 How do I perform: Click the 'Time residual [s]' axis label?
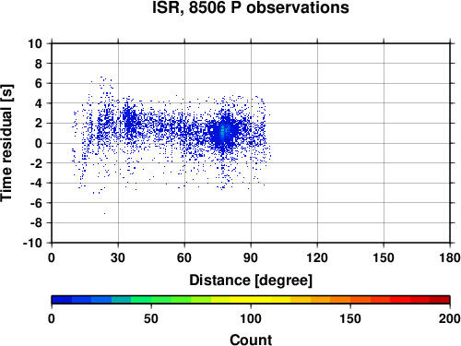point(6,143)
